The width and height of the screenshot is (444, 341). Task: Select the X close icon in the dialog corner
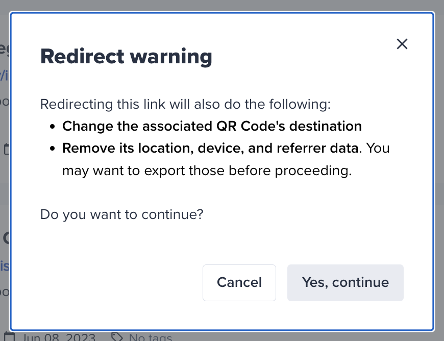pos(402,44)
